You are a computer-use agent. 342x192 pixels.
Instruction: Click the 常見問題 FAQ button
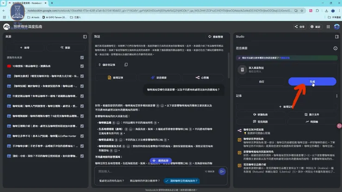pos(260,122)
